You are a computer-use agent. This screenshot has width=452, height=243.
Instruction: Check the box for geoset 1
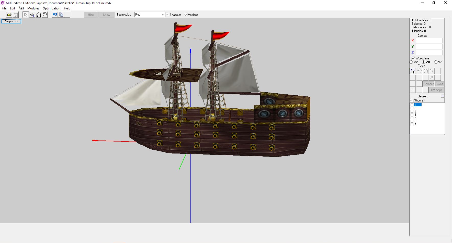coord(412,105)
